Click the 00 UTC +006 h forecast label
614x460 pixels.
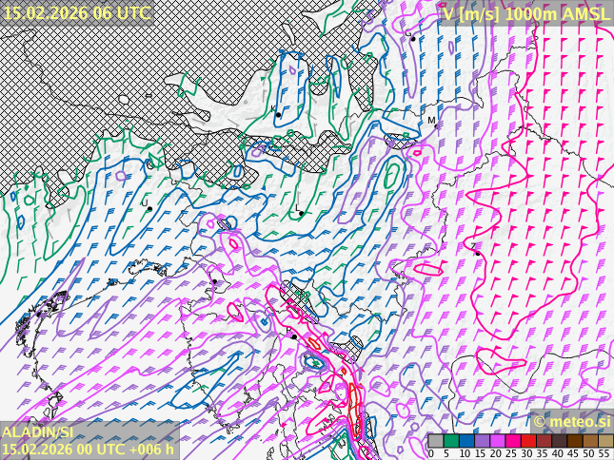click(x=88, y=449)
